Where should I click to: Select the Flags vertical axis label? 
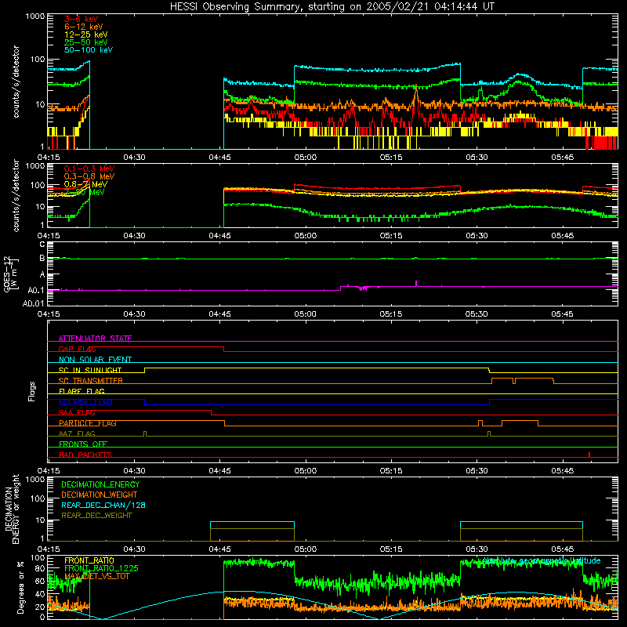pyautogui.click(x=32, y=391)
